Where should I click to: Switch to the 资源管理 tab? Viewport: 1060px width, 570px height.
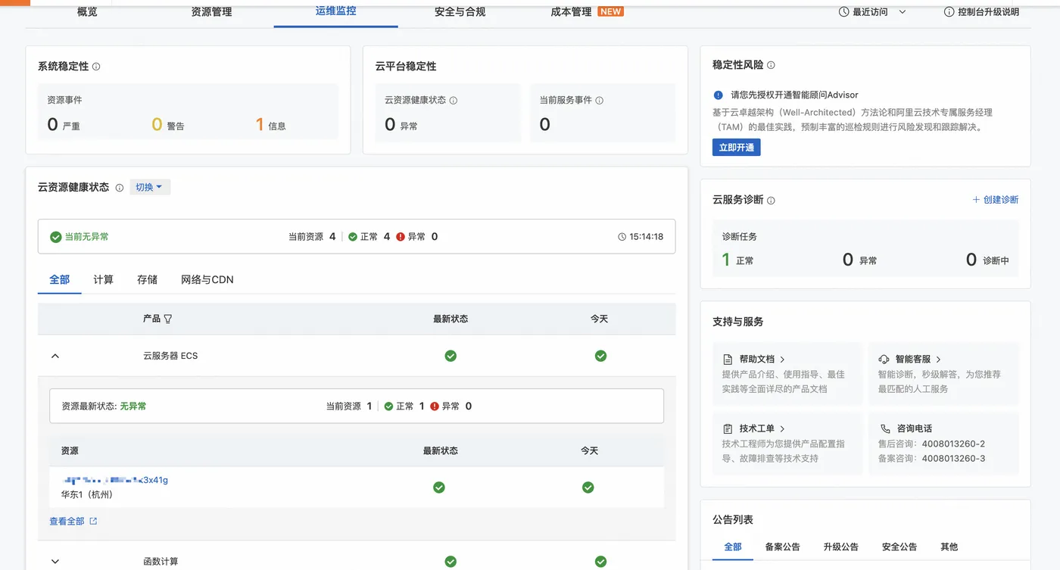click(211, 12)
